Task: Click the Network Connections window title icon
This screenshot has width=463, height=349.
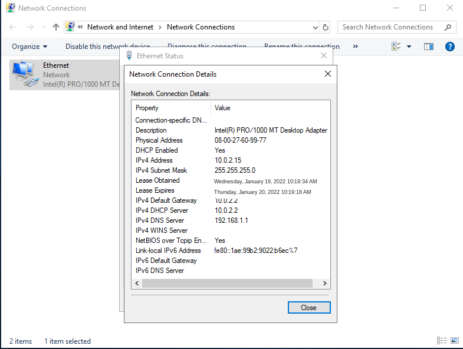Action: pos(11,8)
